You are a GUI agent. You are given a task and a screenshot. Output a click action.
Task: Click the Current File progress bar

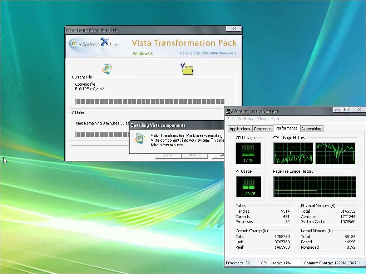pyautogui.click(x=150, y=101)
